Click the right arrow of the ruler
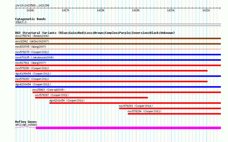This screenshot has height=142, width=228. tap(220, 8)
